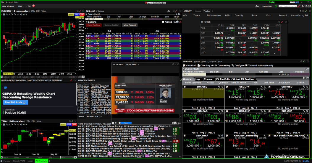Click Buy button on EUR.USD chart
Viewport: 312px width, 163px height.
[x=77, y=14]
